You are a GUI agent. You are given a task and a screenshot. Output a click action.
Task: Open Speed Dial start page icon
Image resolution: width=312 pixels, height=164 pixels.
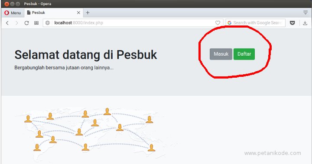click(x=36, y=23)
